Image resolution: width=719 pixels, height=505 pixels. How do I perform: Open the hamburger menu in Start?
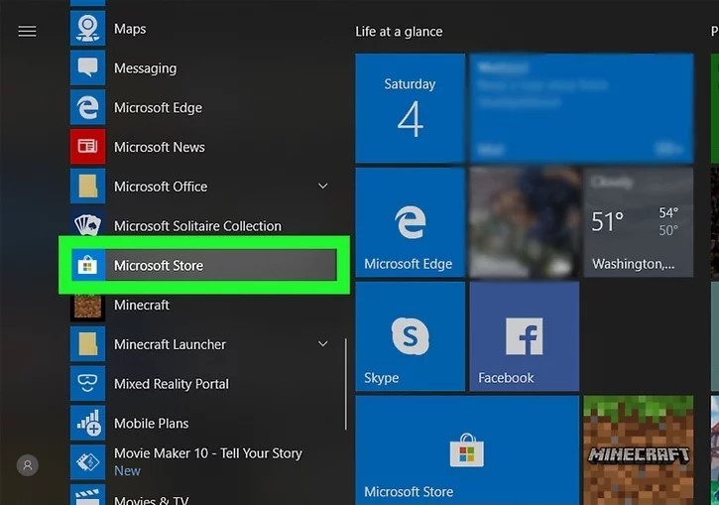(x=27, y=31)
